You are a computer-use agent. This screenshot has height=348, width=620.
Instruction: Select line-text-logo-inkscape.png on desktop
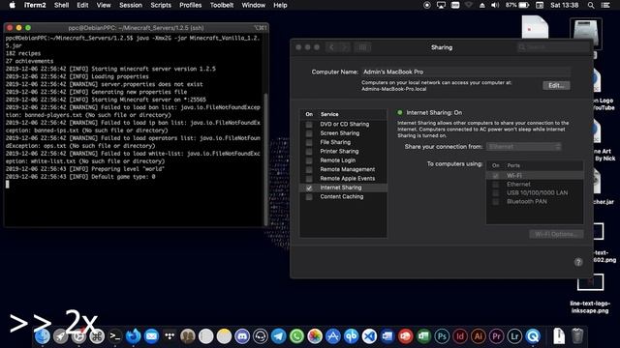pyautogui.click(x=590, y=307)
